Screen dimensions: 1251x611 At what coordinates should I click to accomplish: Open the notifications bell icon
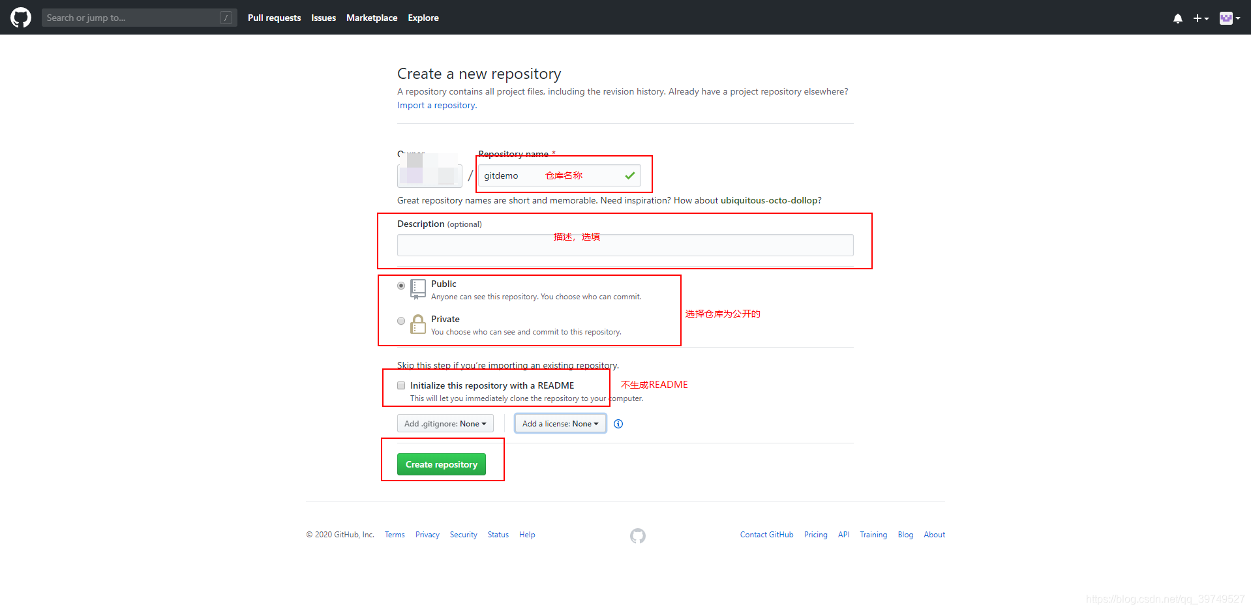(1178, 18)
